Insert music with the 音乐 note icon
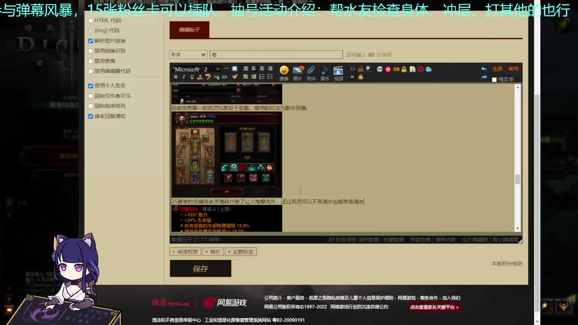Image resolution: width=578 pixels, height=325 pixels. click(325, 72)
